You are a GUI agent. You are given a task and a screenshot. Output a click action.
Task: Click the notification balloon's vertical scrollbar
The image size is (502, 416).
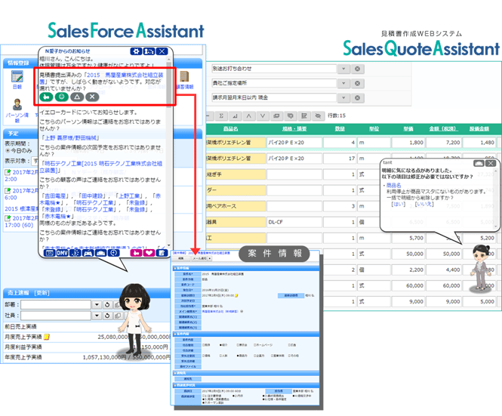pos(169,153)
